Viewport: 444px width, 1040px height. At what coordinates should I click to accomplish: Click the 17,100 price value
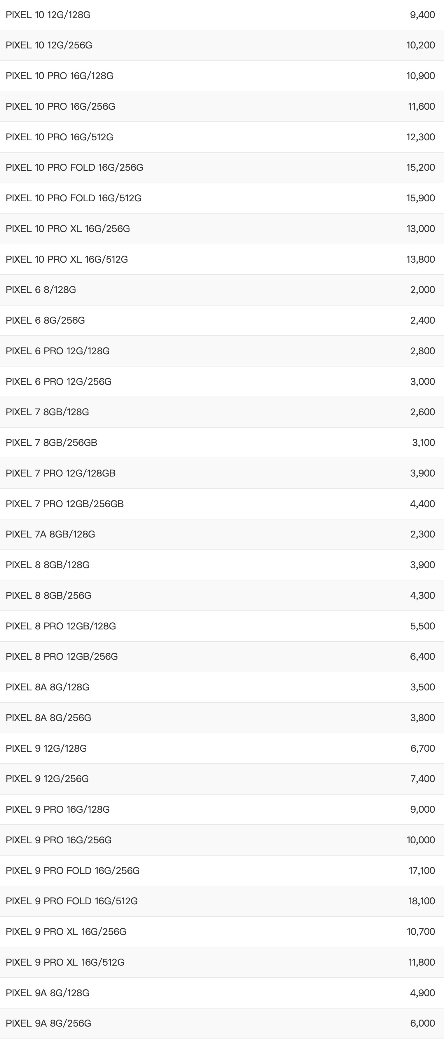tap(422, 870)
